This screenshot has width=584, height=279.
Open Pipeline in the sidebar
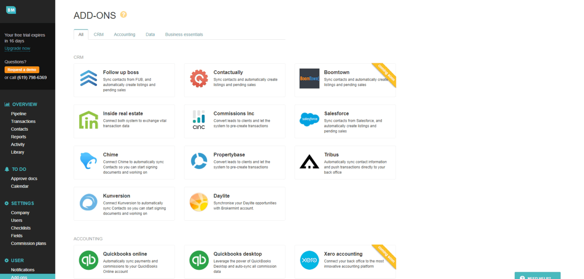click(19, 114)
